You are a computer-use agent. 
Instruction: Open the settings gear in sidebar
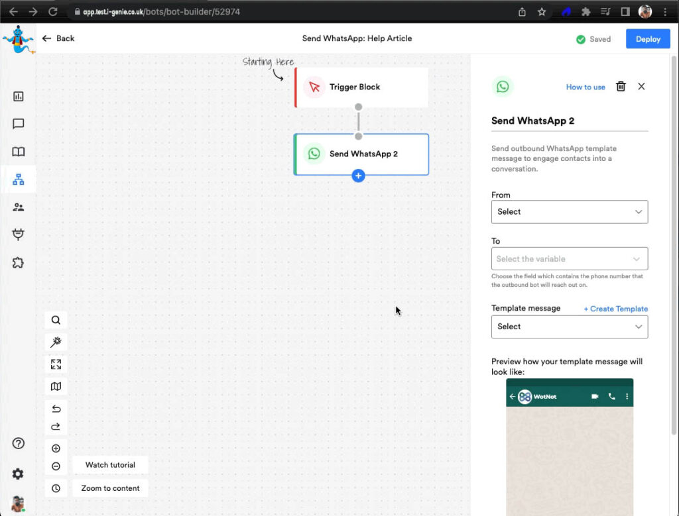point(18,474)
